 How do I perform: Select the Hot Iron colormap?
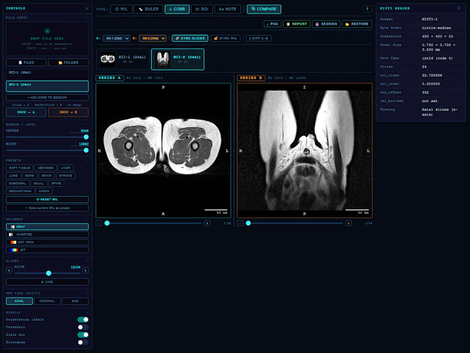click(48, 242)
